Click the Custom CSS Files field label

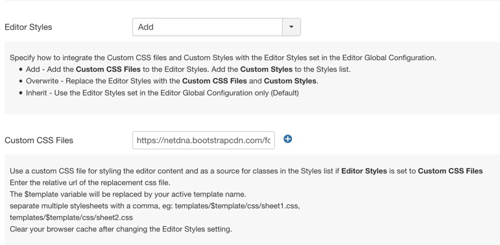pyautogui.click(x=39, y=140)
